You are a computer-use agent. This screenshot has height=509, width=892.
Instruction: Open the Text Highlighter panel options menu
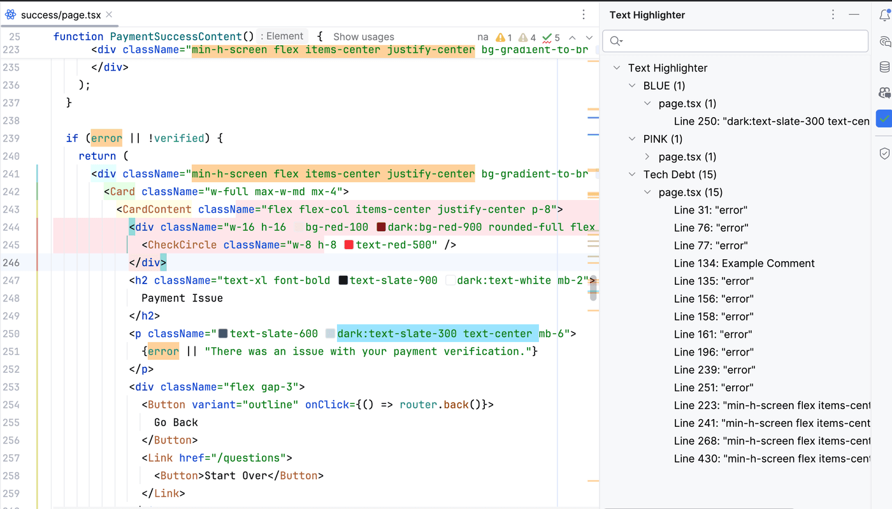pyautogui.click(x=833, y=15)
